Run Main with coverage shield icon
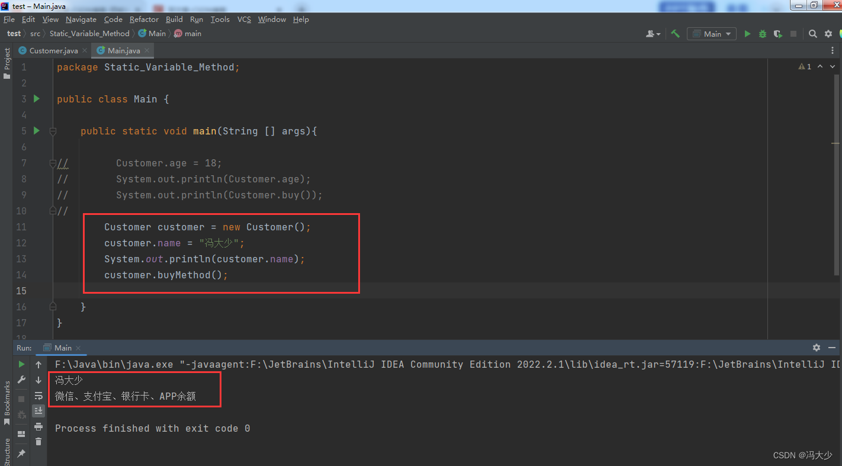The image size is (842, 466). coord(778,34)
